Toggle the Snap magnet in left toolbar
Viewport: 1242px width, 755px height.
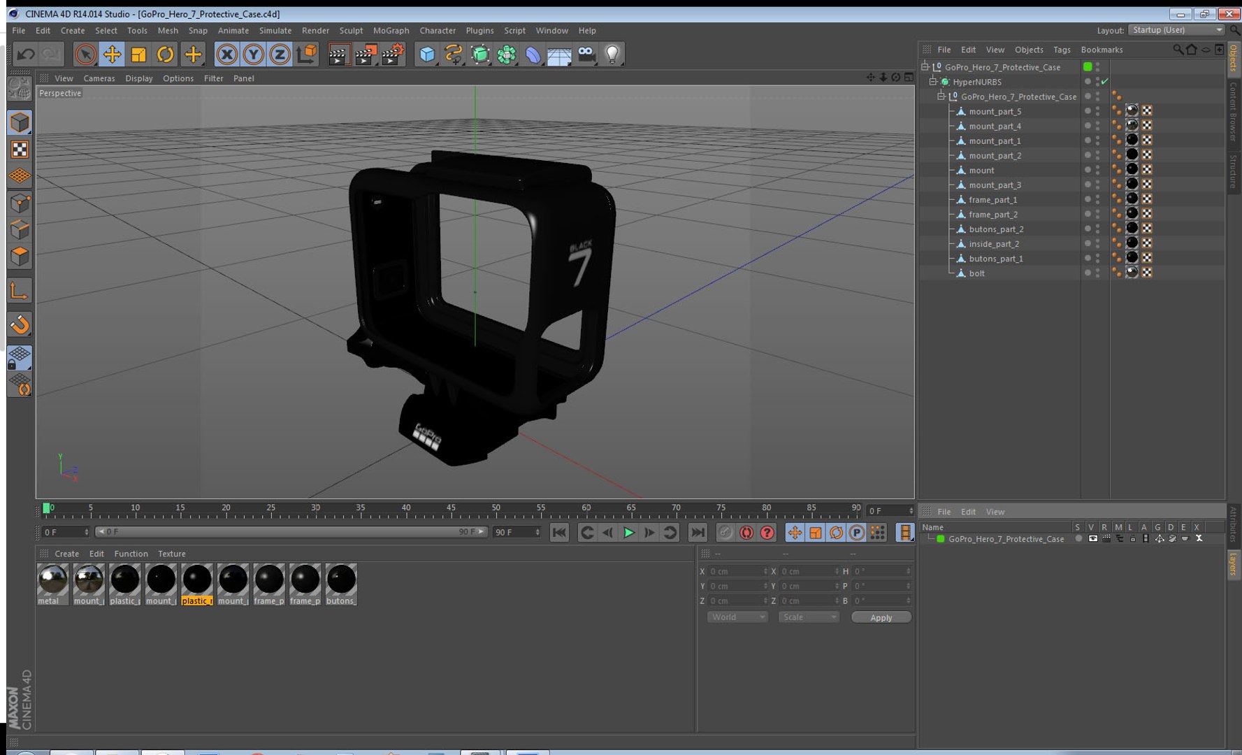click(20, 324)
